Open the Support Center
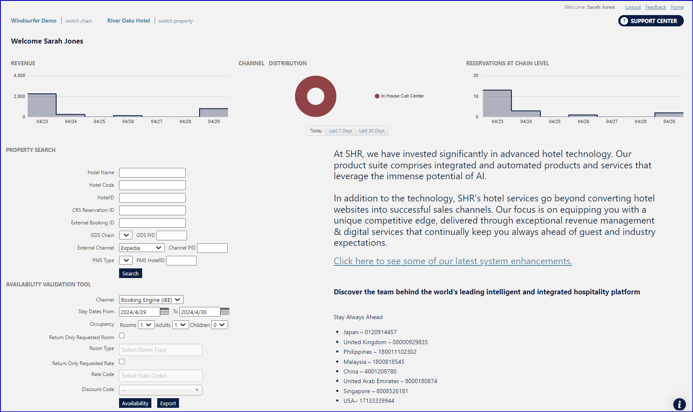Screen dimensions: 693x412 click(651, 21)
